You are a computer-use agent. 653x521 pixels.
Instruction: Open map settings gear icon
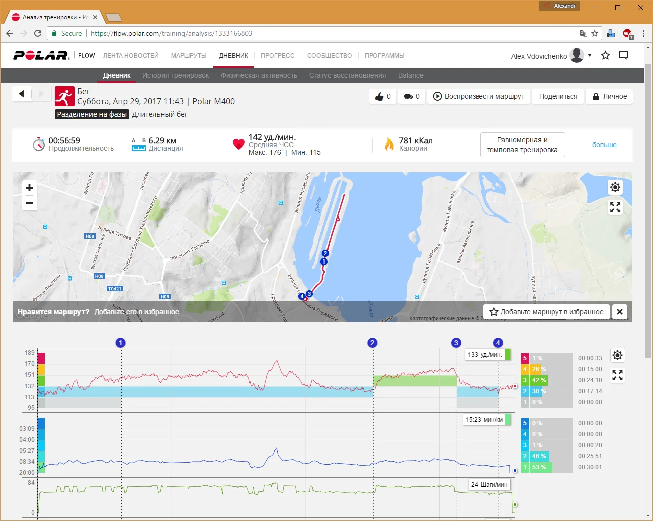coord(615,187)
